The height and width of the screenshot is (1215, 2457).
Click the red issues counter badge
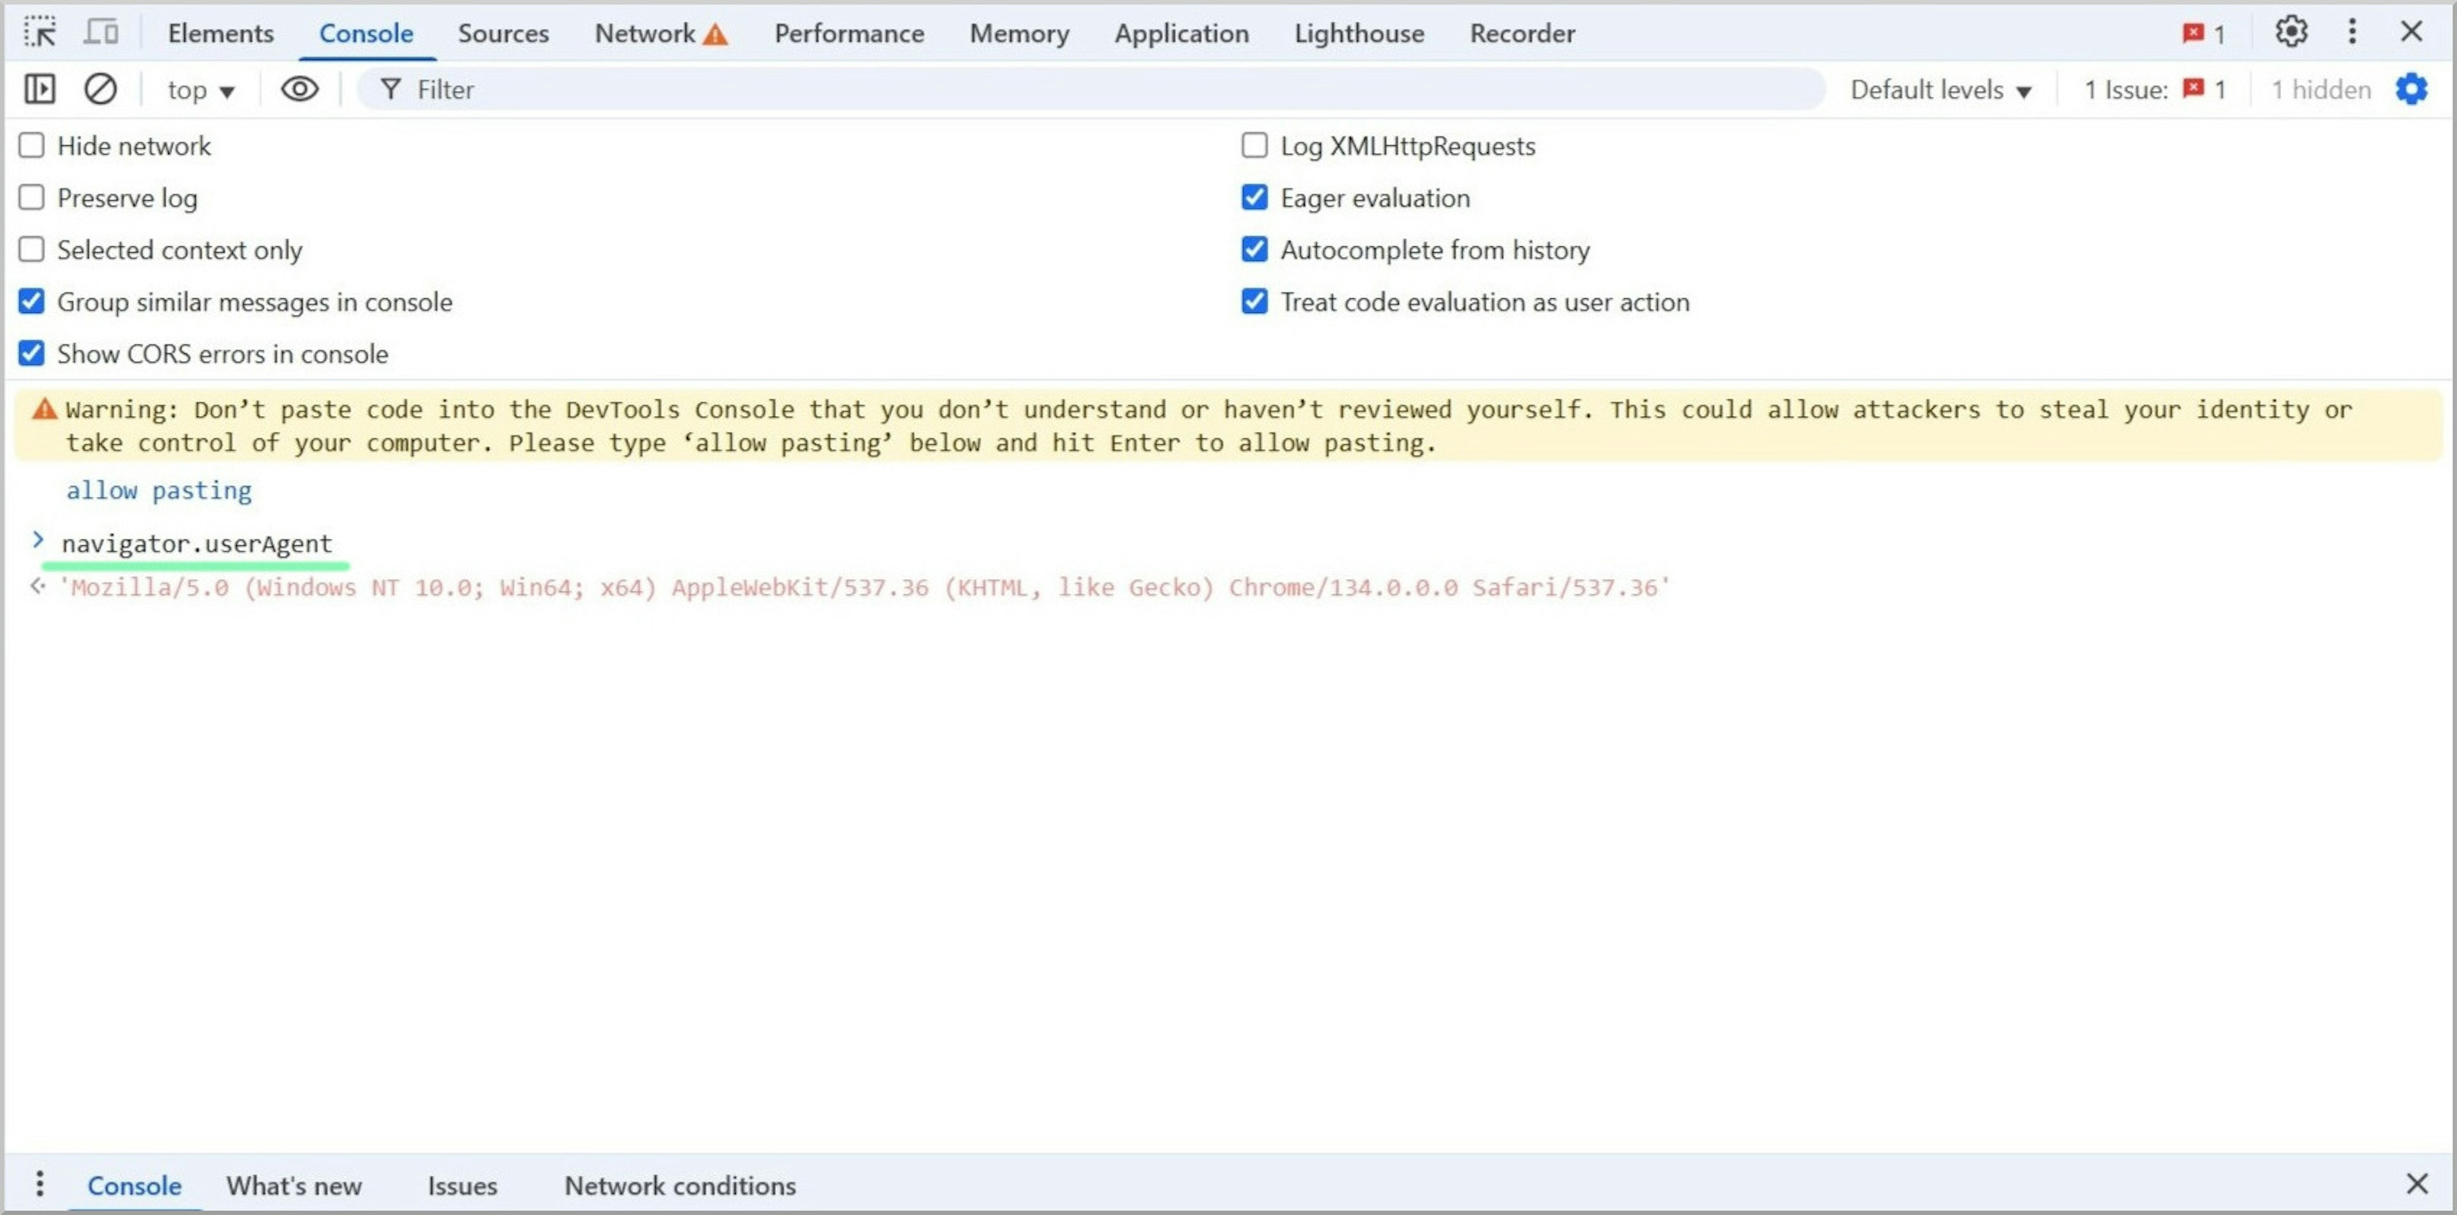click(x=2203, y=35)
